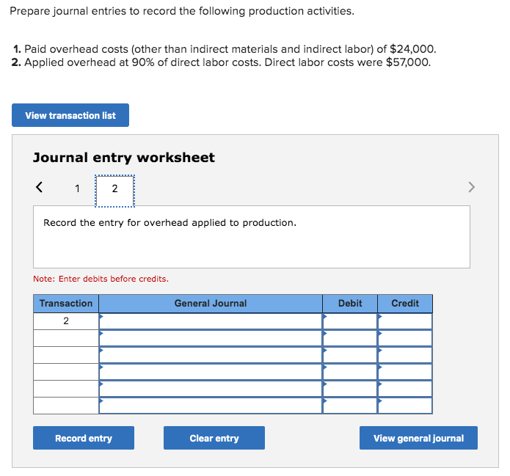Open View general journal button

tap(418, 438)
